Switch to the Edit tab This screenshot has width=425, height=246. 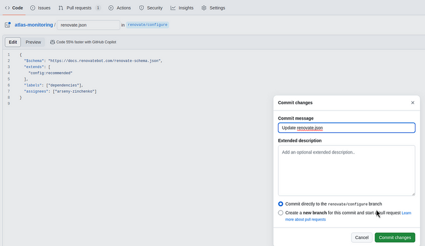click(x=13, y=42)
